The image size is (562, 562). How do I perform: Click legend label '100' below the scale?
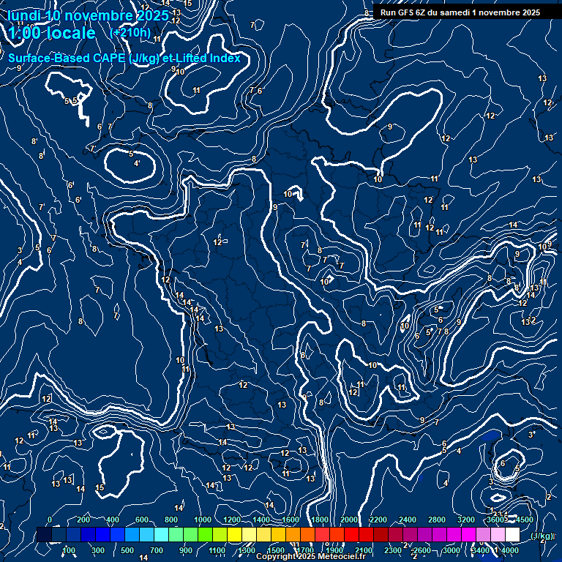(69, 550)
